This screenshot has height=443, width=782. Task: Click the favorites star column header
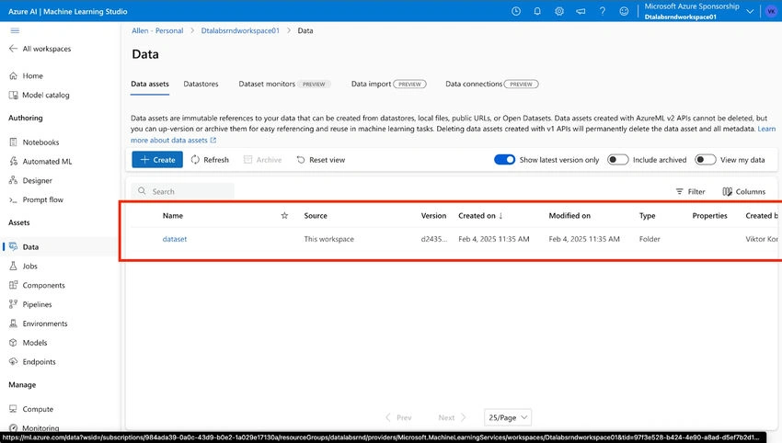(284, 216)
